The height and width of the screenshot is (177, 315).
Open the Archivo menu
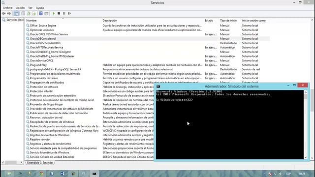coord(8,8)
